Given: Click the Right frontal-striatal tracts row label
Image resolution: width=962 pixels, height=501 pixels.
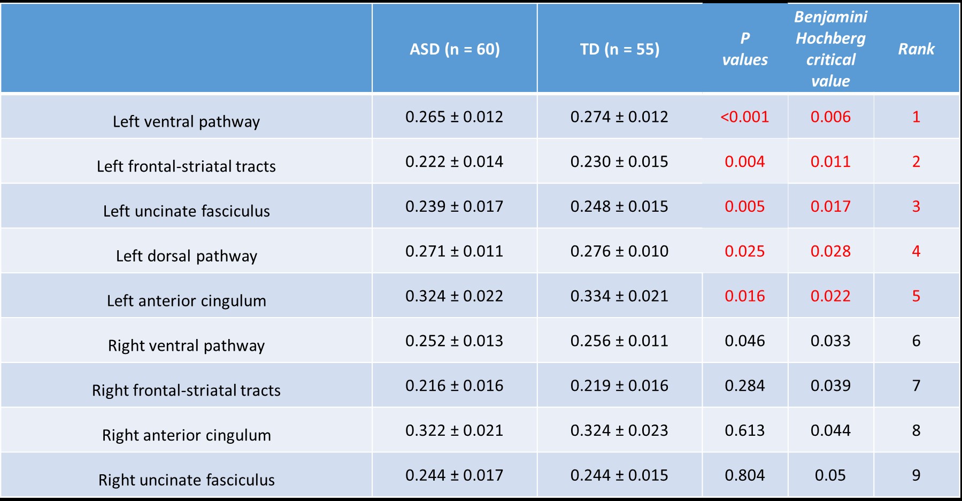Looking at the screenshot, I should [186, 390].
